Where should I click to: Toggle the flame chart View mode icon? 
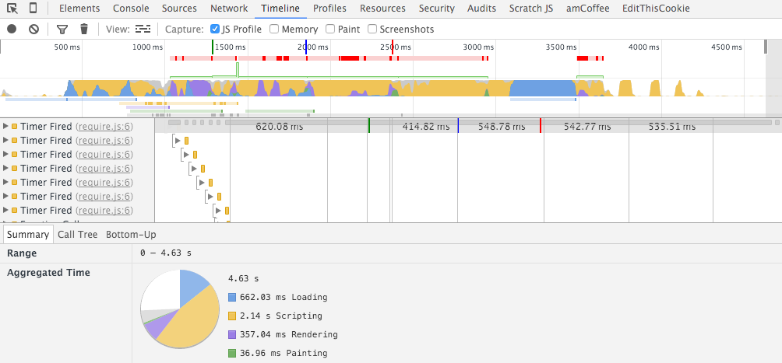[x=143, y=29]
